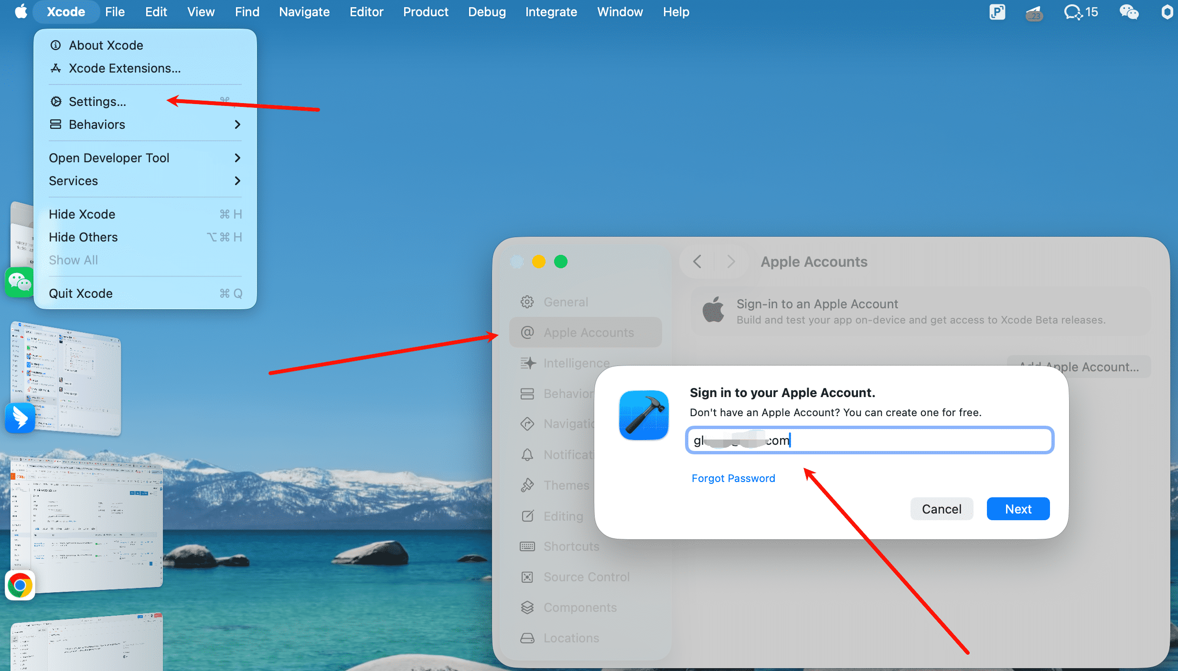1178x671 pixels.
Task: Click the WeChat icon in menu bar
Action: pos(1129,12)
